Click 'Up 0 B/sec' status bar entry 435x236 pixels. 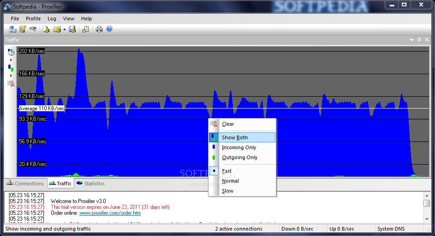click(342, 229)
